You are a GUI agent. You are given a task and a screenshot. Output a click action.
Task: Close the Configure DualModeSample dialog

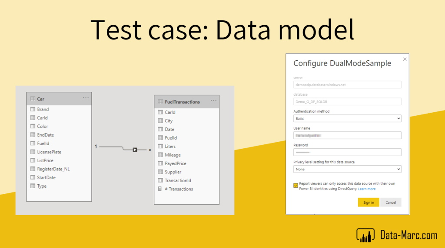pyautogui.click(x=405, y=59)
